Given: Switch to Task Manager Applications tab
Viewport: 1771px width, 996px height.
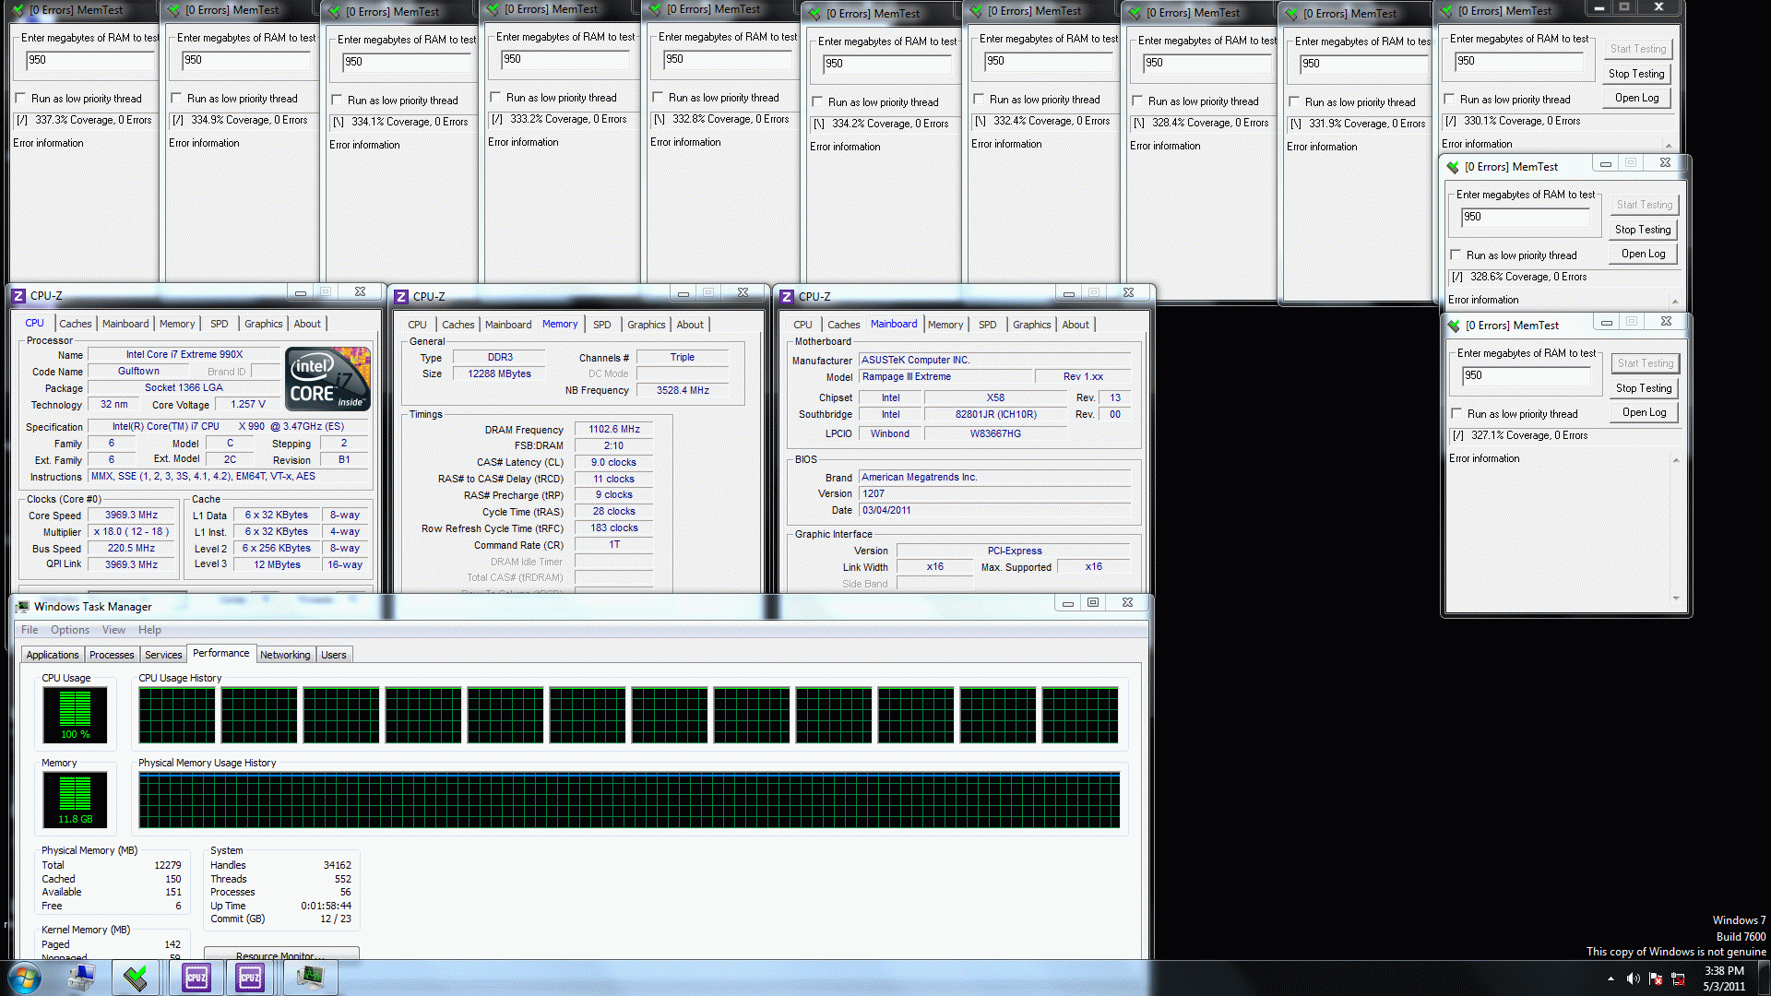Looking at the screenshot, I should pos(53,655).
